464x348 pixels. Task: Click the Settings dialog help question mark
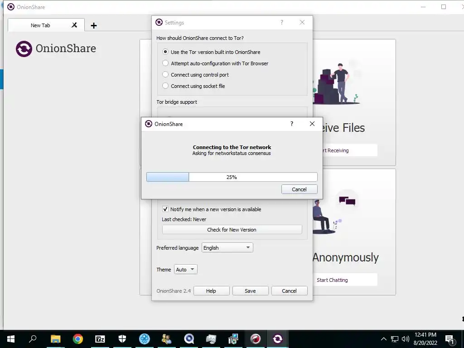click(x=282, y=23)
